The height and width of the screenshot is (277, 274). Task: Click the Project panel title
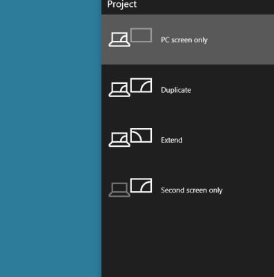122,4
